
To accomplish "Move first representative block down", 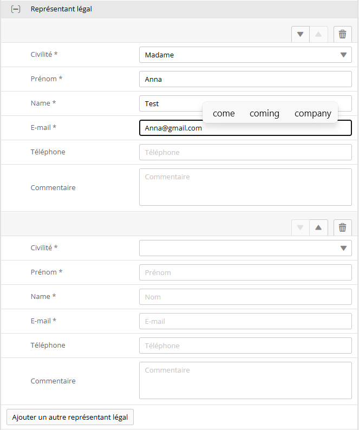I will 301,34.
